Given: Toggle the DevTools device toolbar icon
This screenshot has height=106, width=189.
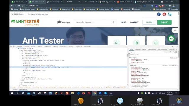Looking at the screenshot, I should tap(14, 47).
